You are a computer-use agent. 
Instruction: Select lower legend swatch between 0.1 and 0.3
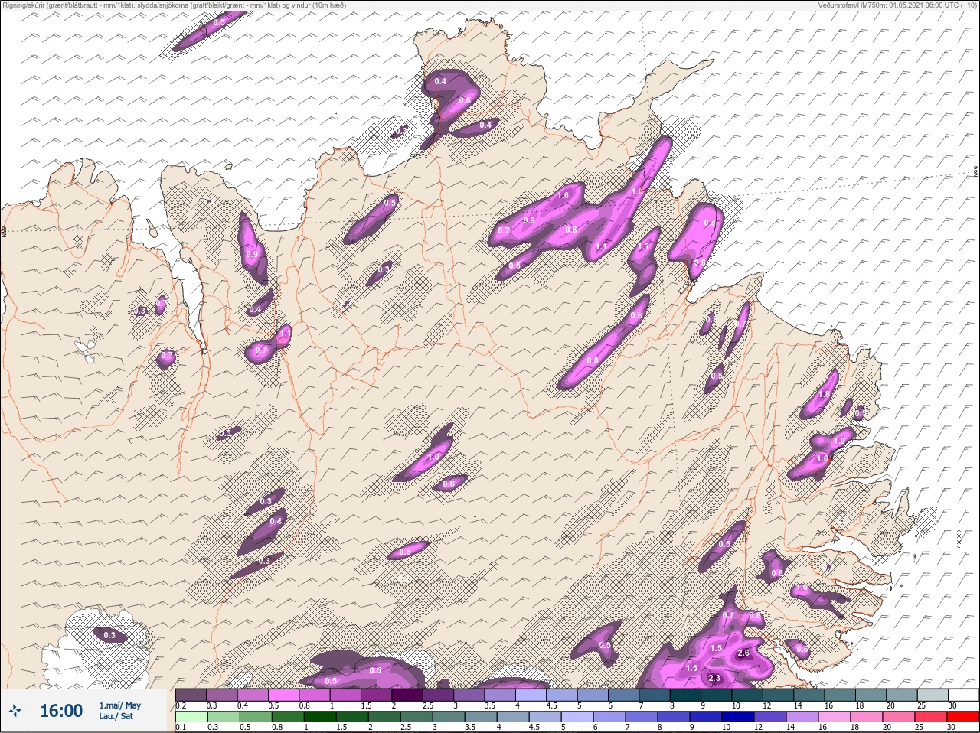[x=191, y=717]
